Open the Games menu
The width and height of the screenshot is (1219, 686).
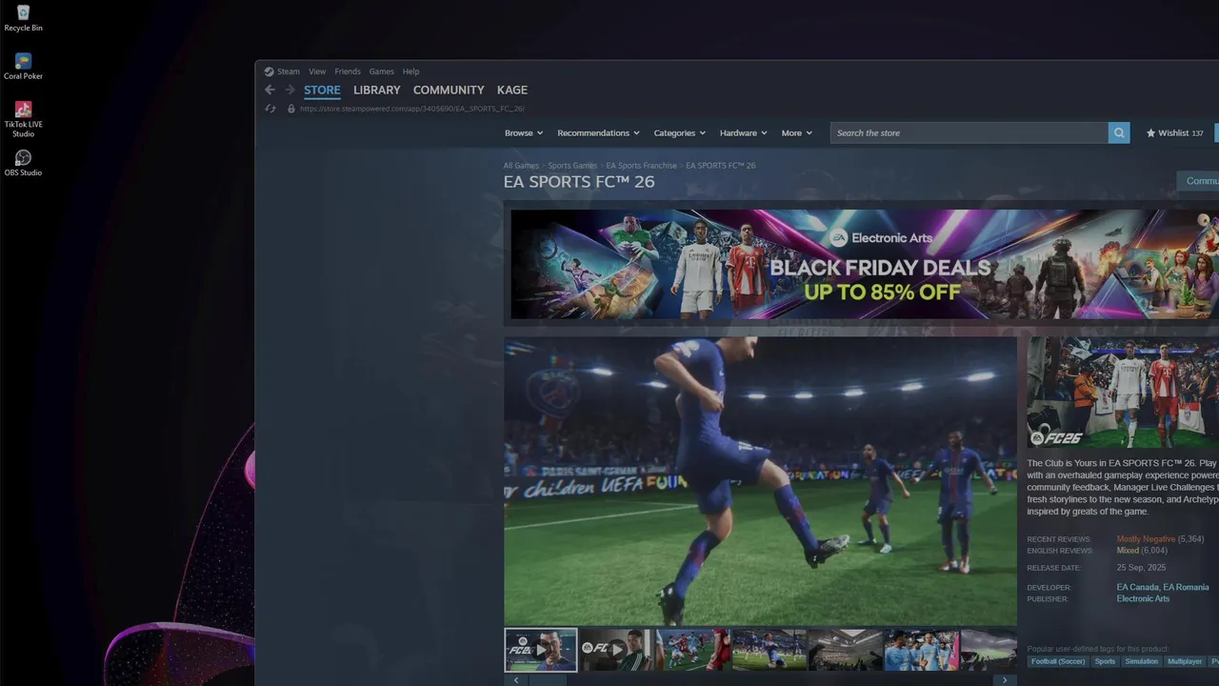tap(381, 71)
